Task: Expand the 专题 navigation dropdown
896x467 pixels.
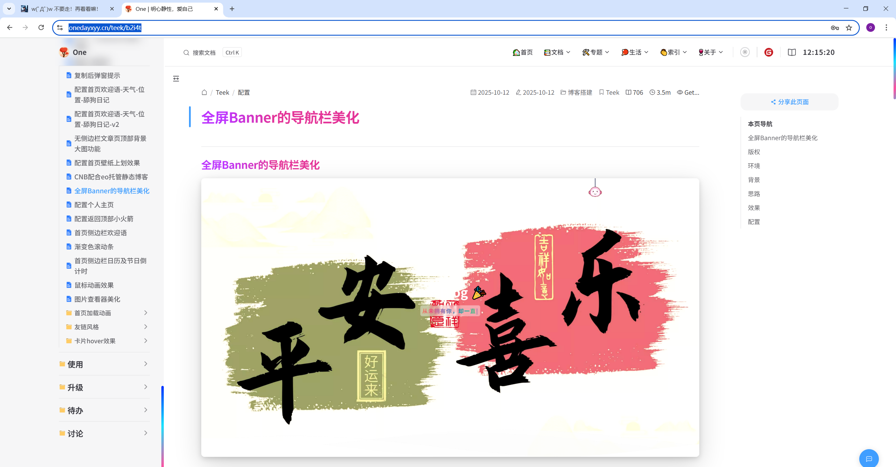Action: [x=596, y=52]
